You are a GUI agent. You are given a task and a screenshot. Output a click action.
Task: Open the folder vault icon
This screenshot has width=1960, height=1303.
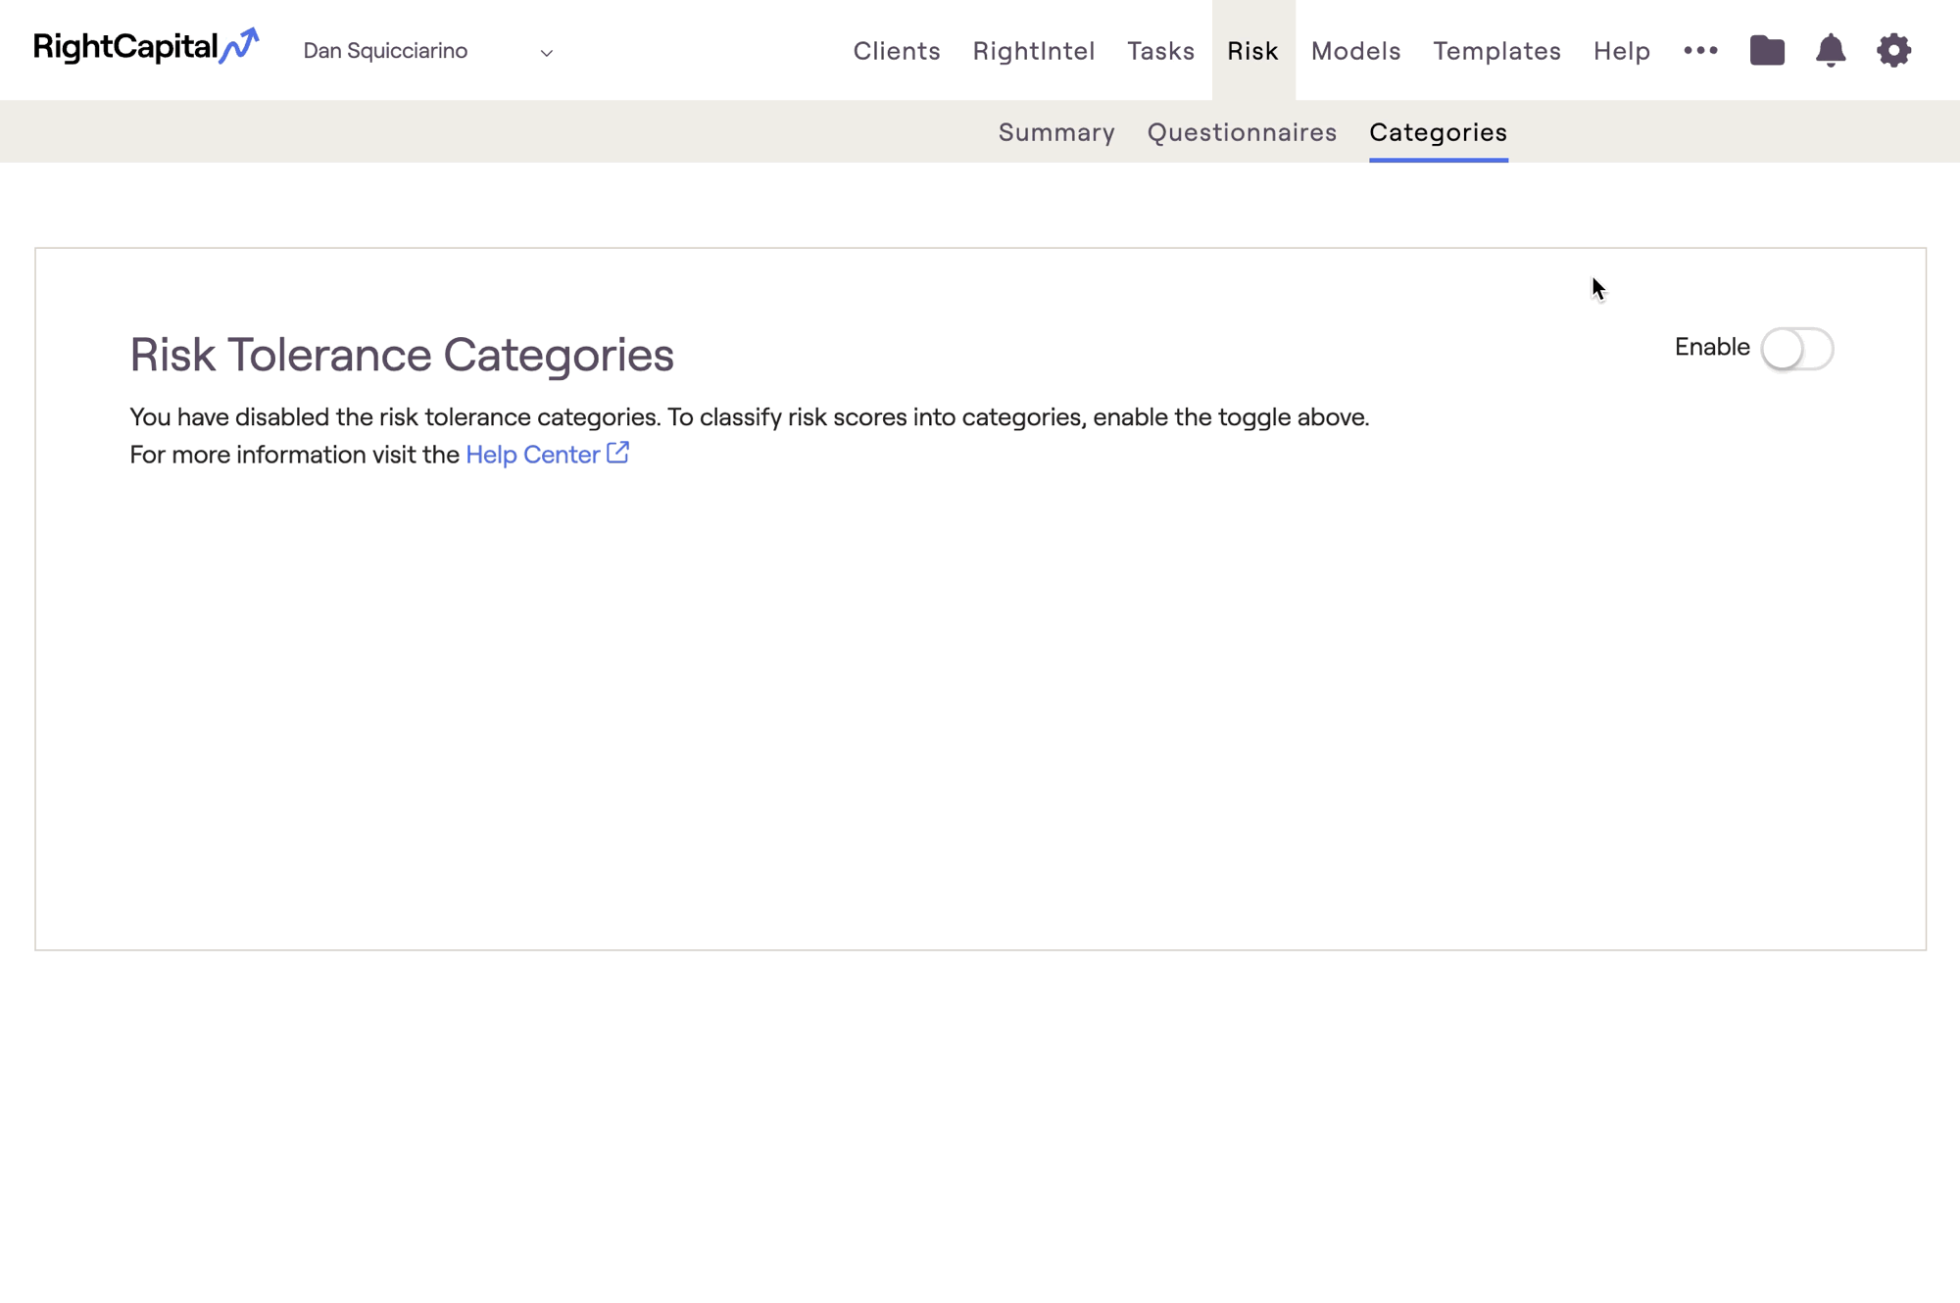(x=1767, y=50)
